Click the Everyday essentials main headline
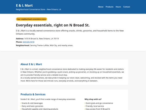This screenshot has width=146, height=110. [53, 25]
